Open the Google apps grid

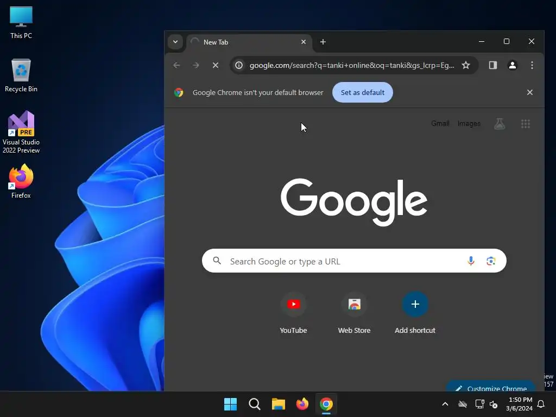526,124
